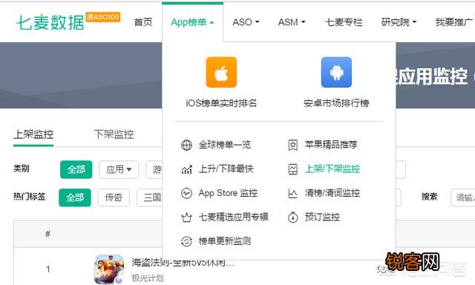The width and height of the screenshot is (475, 285).
Task: Open 我要推广 in the navigation bar
Action: [x=453, y=22]
